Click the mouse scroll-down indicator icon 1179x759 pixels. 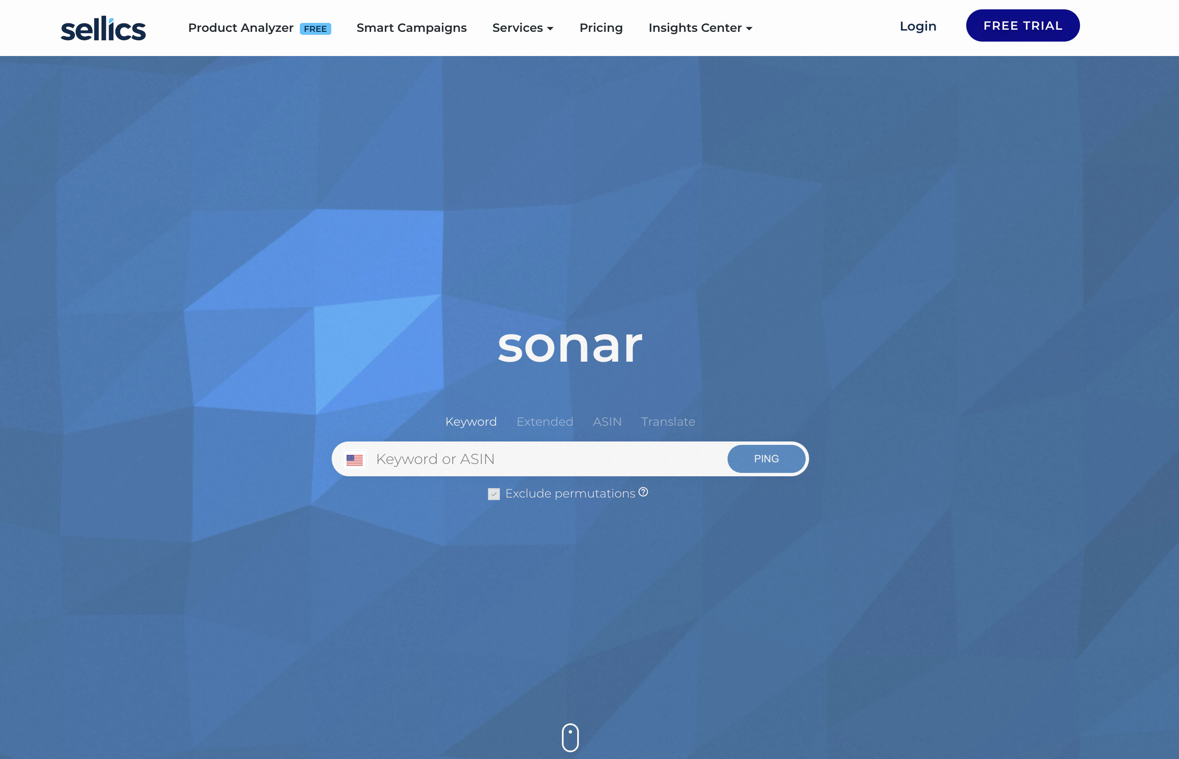570,737
